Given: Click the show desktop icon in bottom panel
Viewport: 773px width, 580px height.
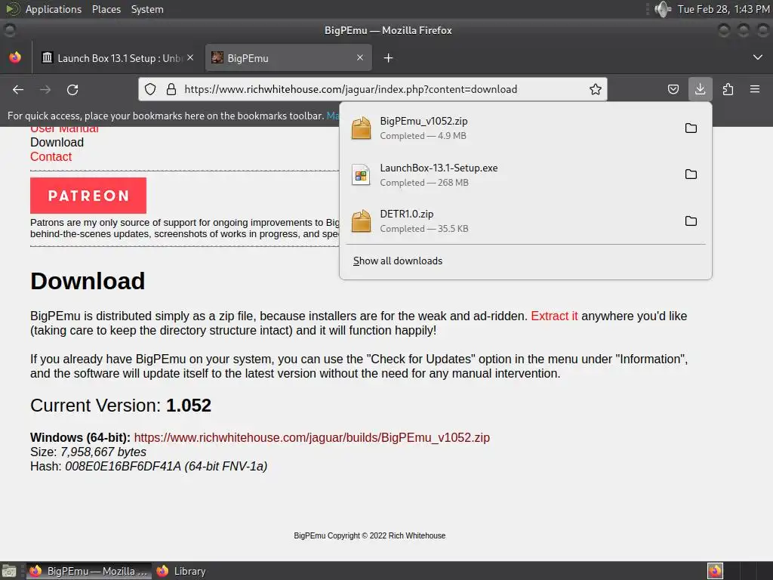Looking at the screenshot, I should click(x=9, y=571).
